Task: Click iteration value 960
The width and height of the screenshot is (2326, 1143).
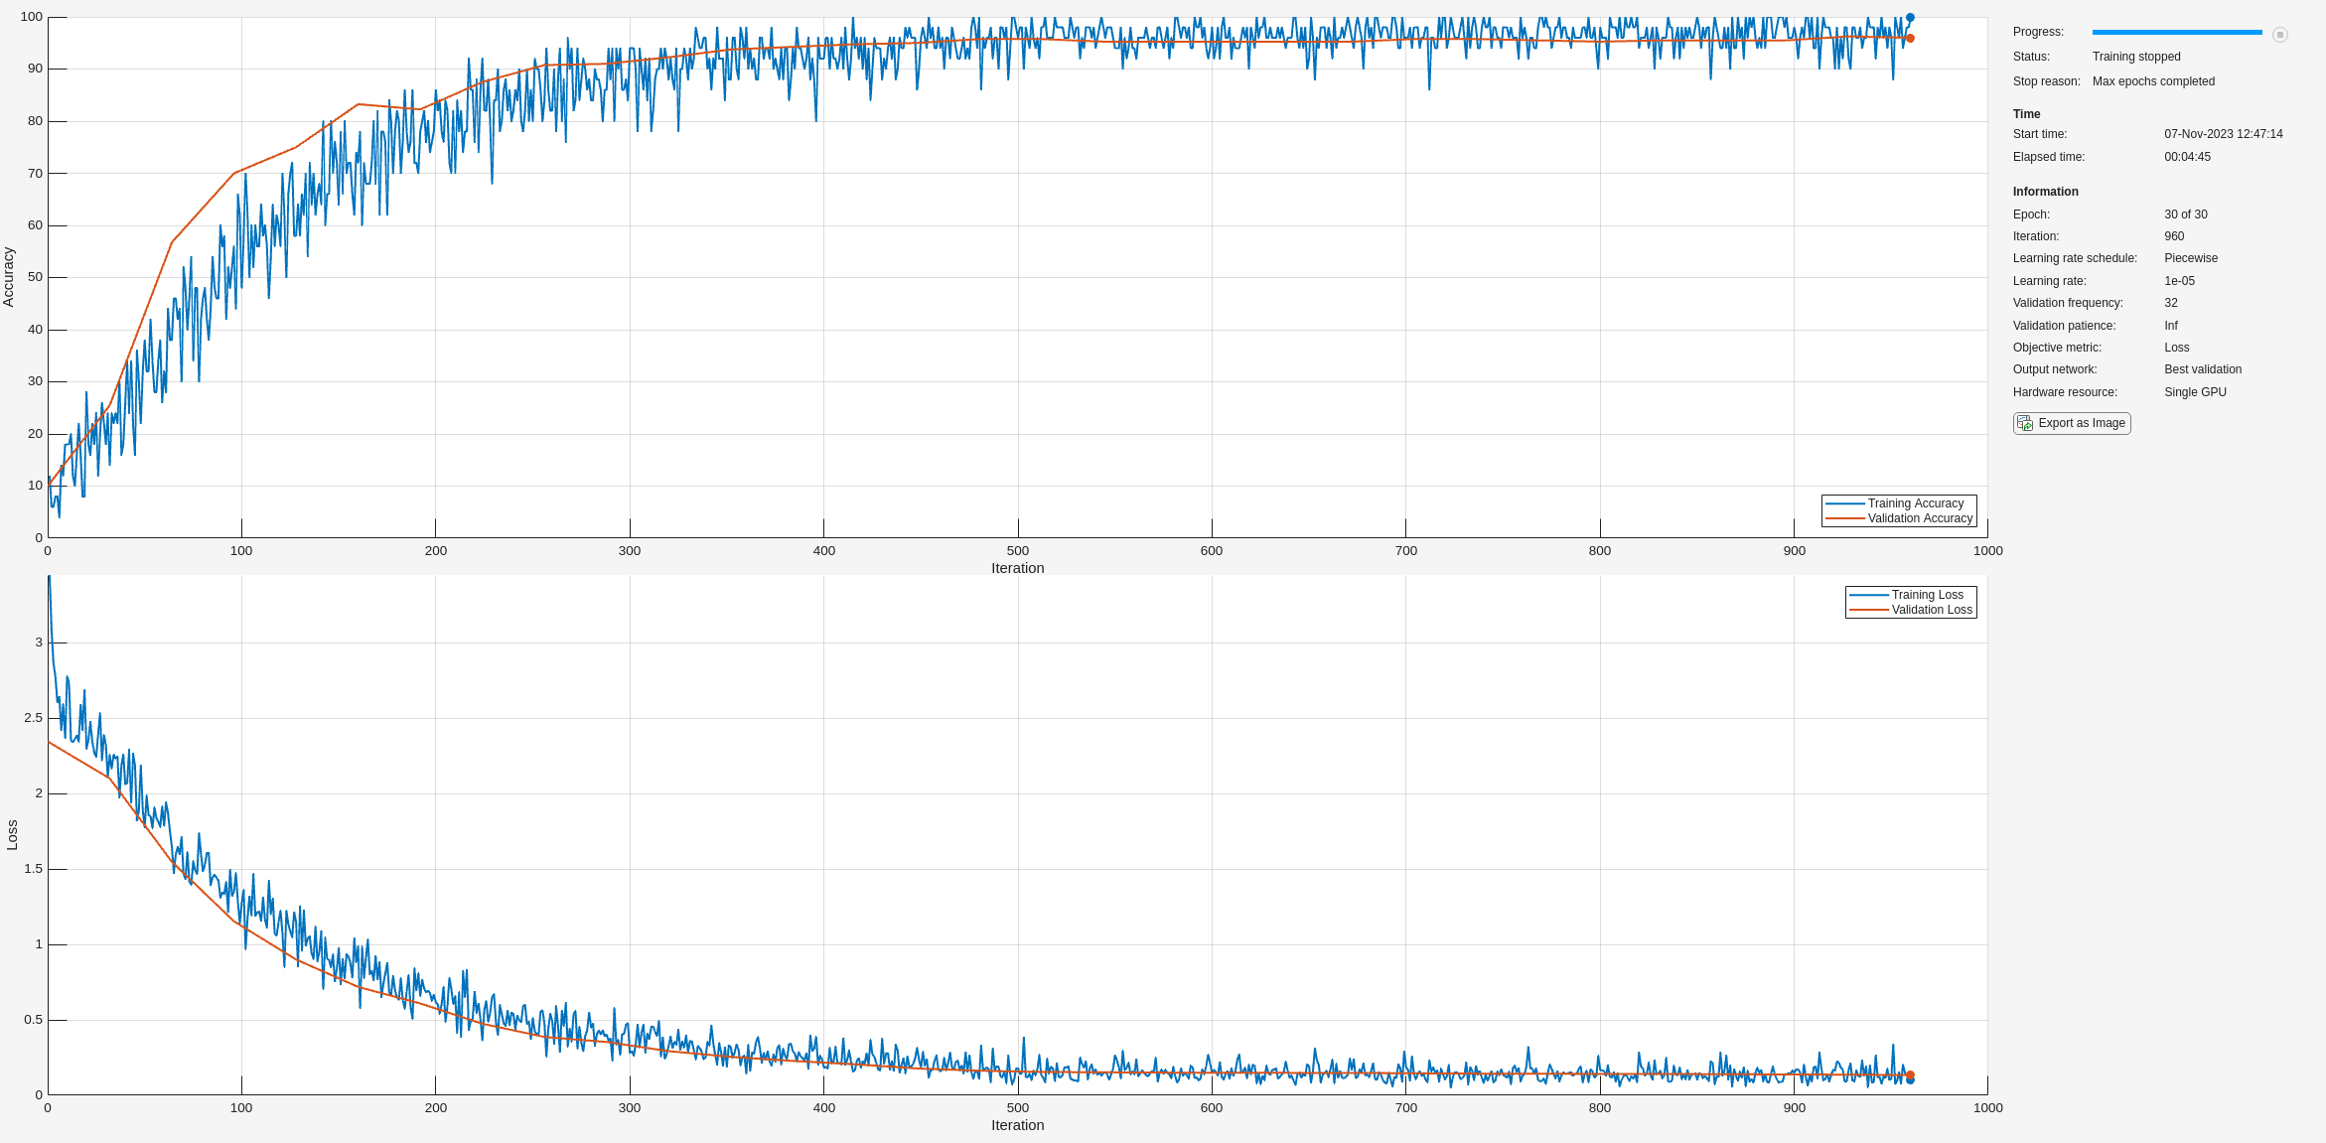Action: pyautogui.click(x=2174, y=236)
